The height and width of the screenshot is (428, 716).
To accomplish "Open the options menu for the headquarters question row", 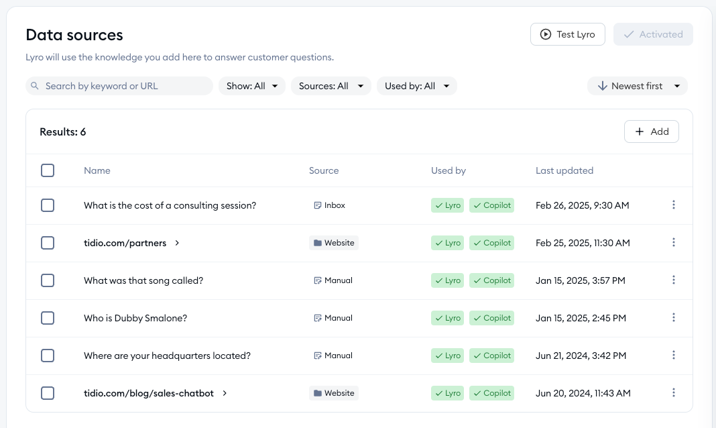I will [x=674, y=356].
